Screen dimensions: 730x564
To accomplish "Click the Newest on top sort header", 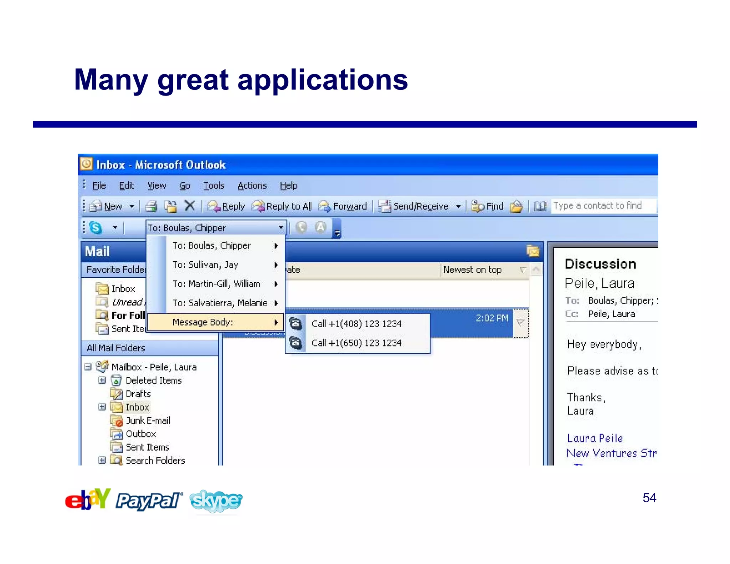I will (472, 270).
